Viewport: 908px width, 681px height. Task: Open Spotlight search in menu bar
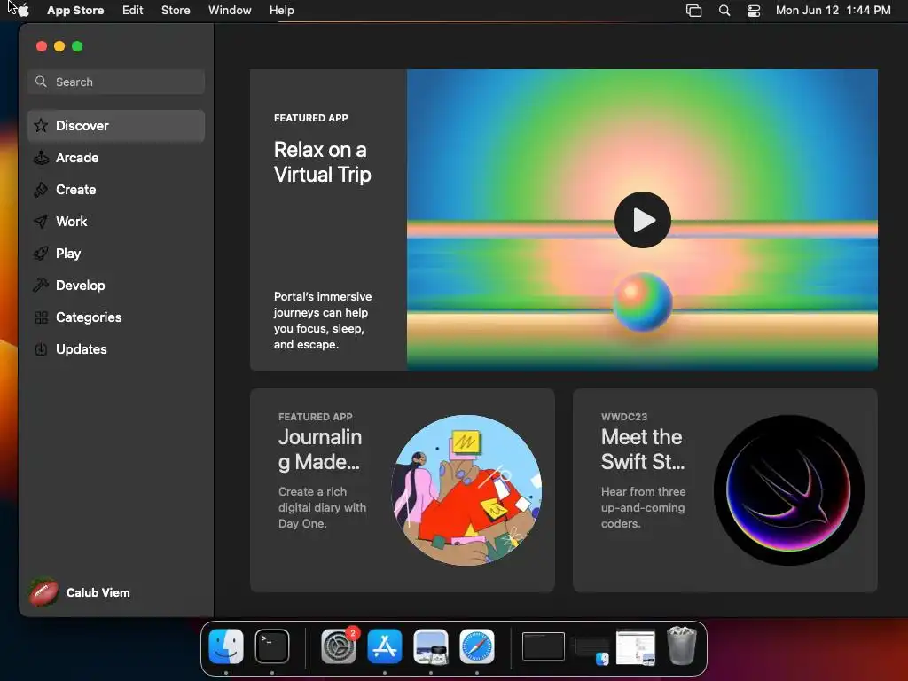point(724,11)
